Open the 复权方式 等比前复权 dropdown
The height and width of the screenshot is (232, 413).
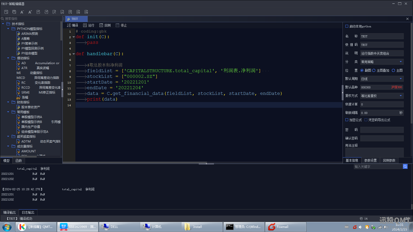[382, 96]
